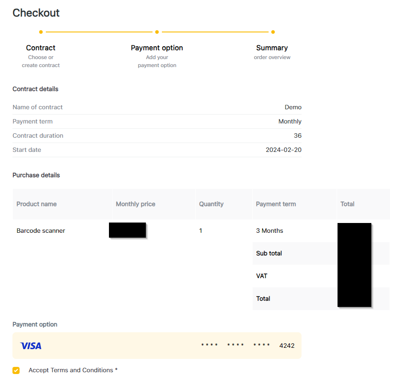Click the 3 Months payment term cell
Viewport: 394px width, 382px height.
pyautogui.click(x=269, y=231)
